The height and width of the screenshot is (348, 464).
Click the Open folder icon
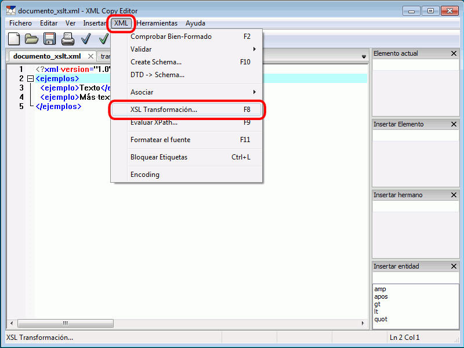tap(31, 39)
